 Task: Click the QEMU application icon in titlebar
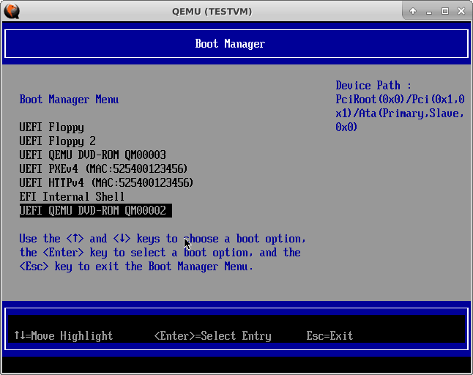point(12,11)
